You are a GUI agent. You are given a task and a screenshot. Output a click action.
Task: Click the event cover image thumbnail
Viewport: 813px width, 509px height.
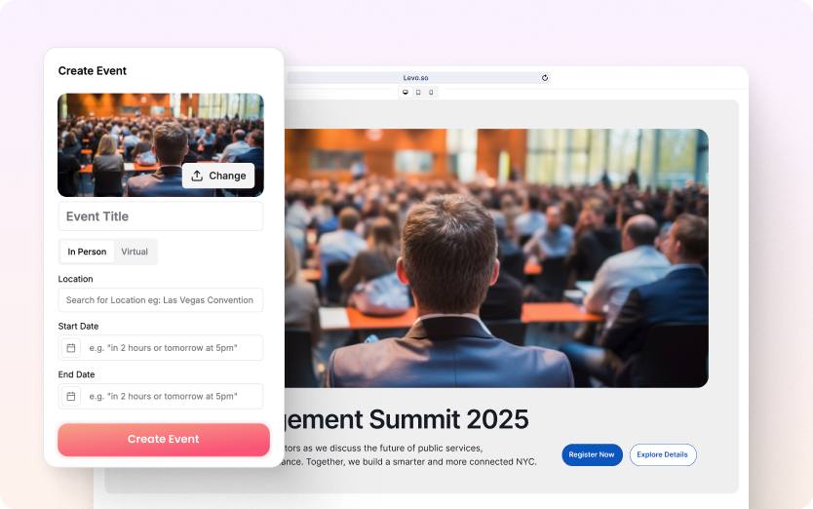pos(161,144)
